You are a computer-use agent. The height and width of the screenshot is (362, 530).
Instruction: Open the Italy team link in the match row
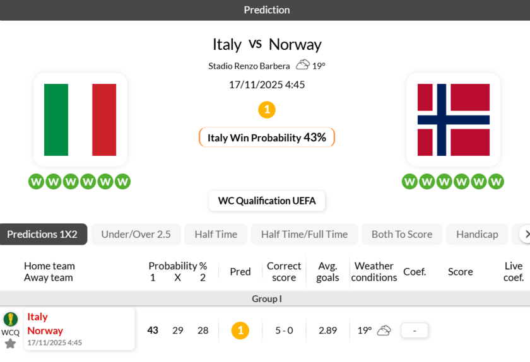coord(38,317)
